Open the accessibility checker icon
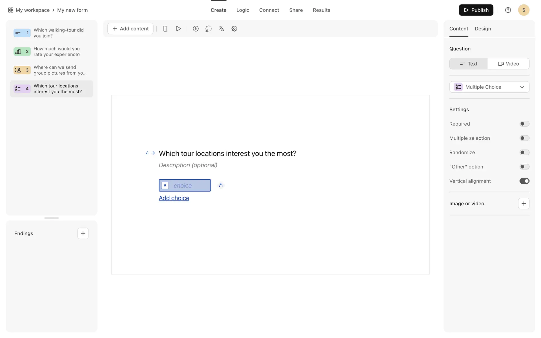 pyautogui.click(x=196, y=29)
